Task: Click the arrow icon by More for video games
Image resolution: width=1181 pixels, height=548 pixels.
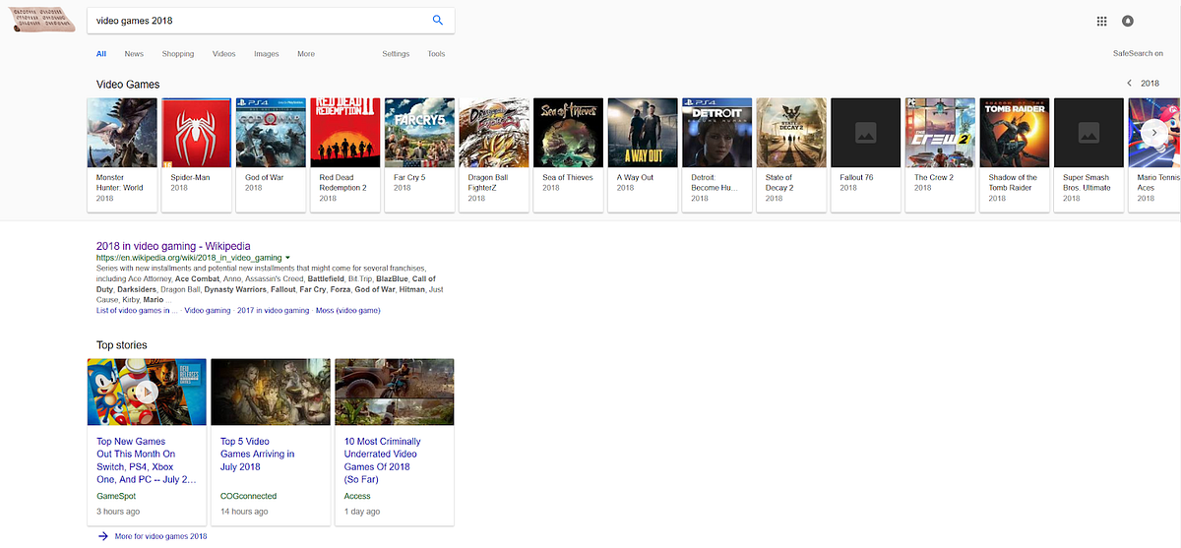Action: point(102,536)
